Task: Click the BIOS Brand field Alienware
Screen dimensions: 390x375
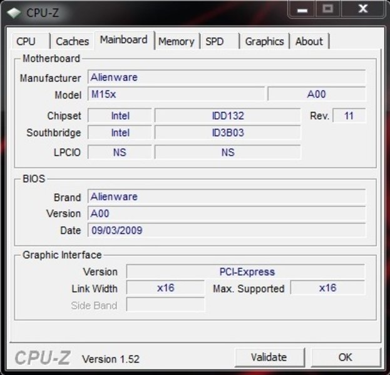Action: pyautogui.click(x=227, y=197)
